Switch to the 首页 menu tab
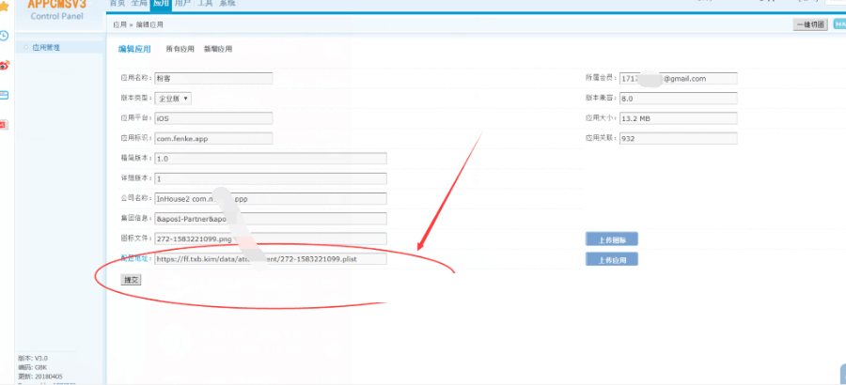The image size is (846, 385). 117,4
